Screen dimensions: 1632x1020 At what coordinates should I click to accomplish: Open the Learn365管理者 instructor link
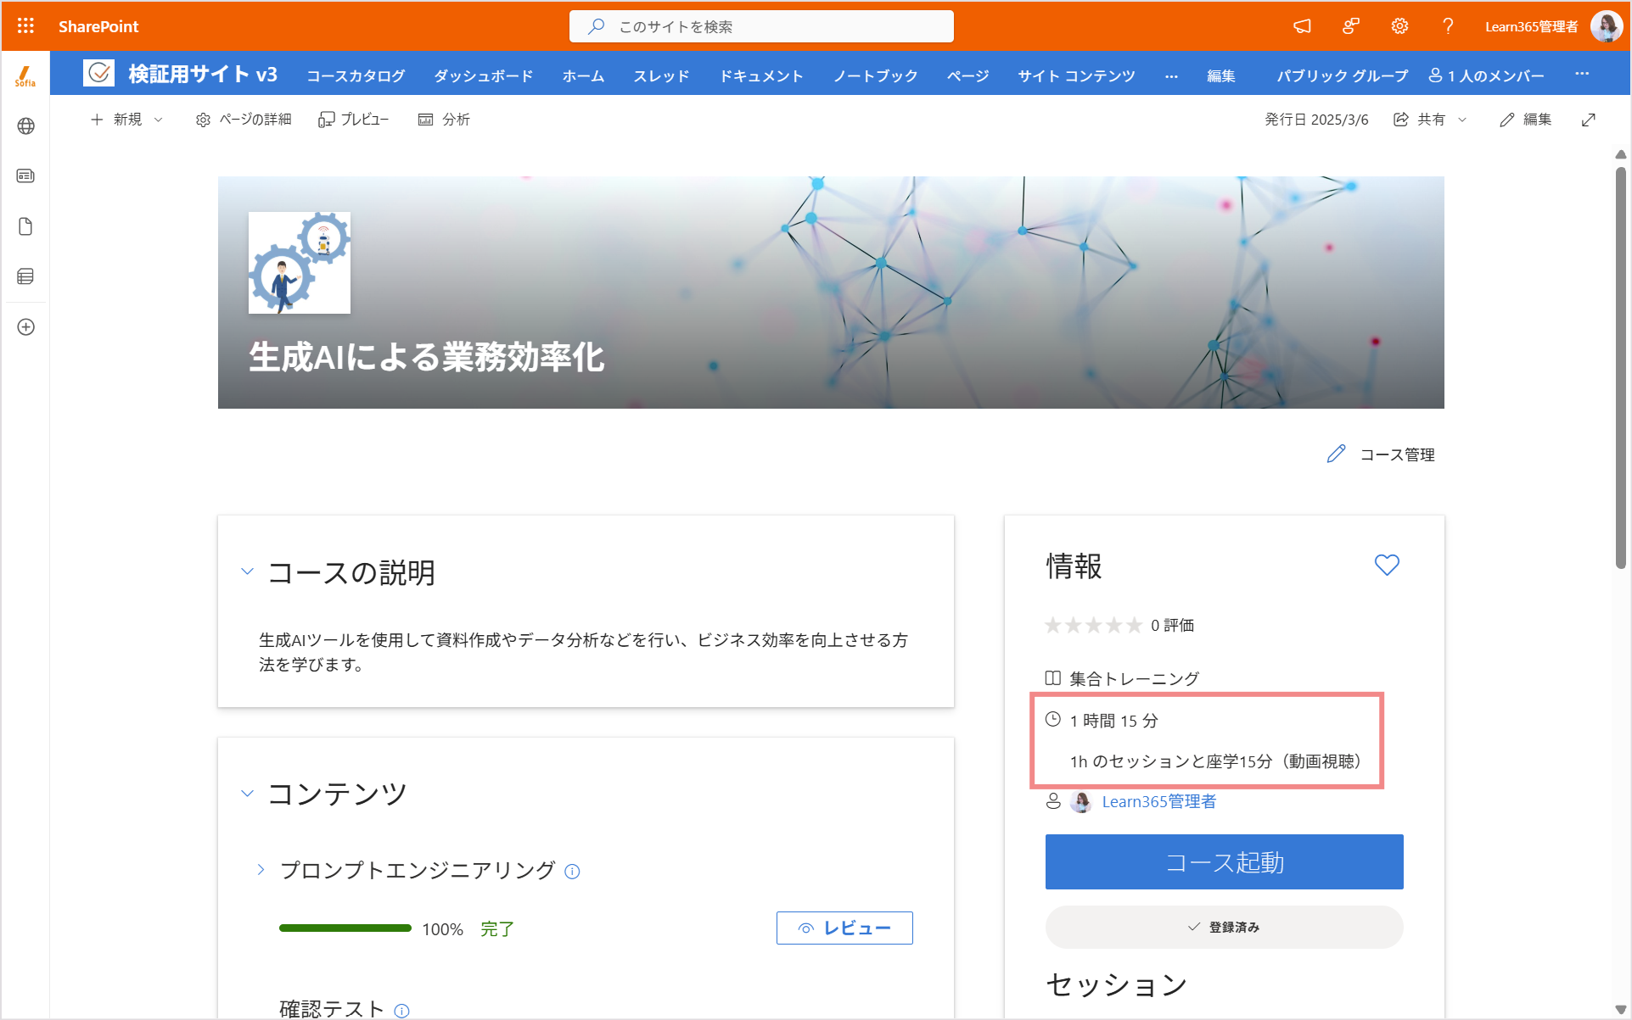coord(1158,801)
